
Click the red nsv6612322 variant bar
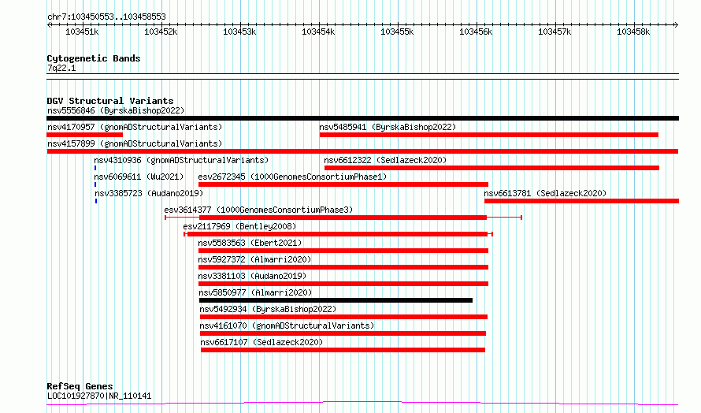[491, 168]
